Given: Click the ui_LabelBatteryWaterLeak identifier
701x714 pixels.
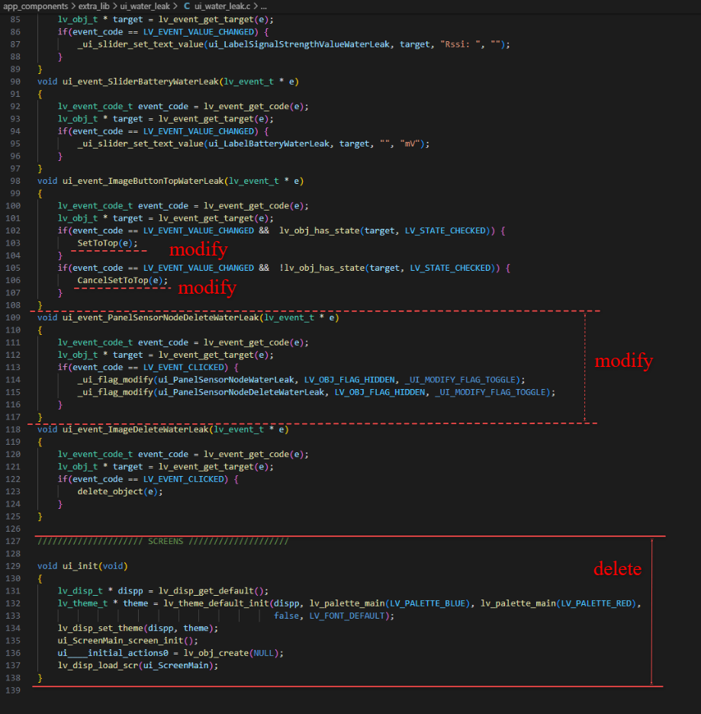Looking at the screenshot, I should pos(269,143).
